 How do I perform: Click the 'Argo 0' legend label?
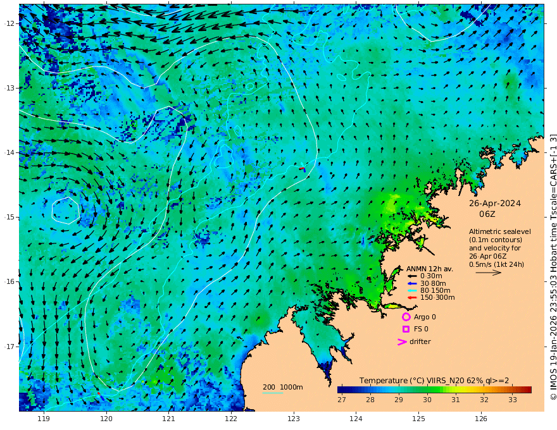[425, 317]
